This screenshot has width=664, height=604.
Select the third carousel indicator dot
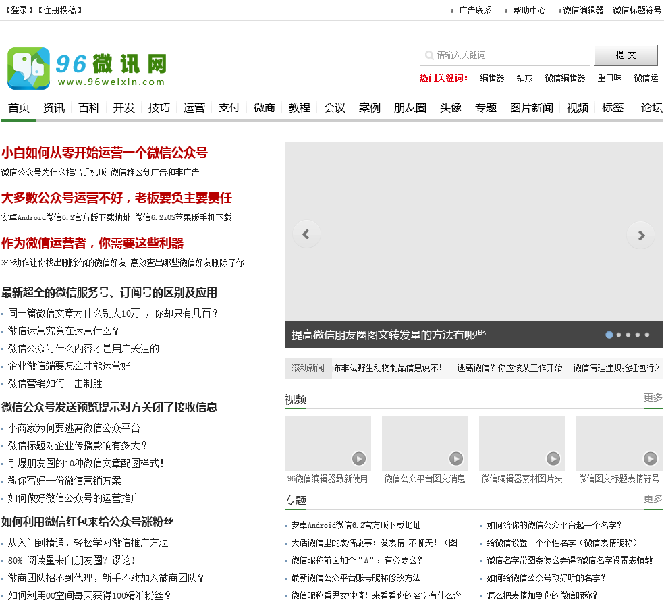pos(628,335)
